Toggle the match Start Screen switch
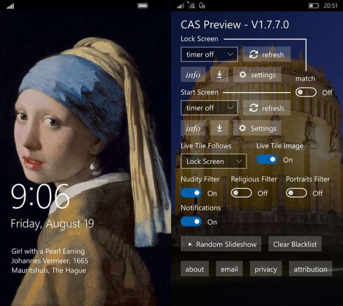This screenshot has width=343, height=306. (306, 92)
